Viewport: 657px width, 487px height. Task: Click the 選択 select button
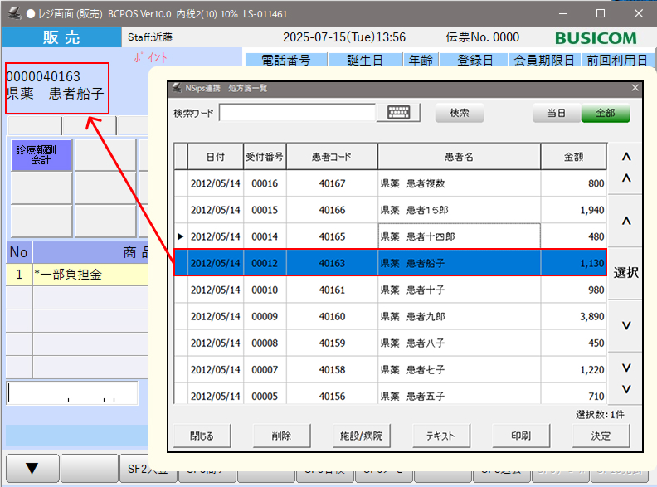click(x=626, y=272)
